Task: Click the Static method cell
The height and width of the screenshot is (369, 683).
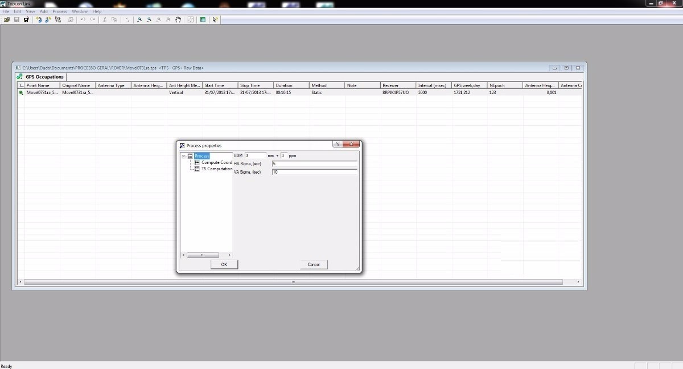Action: click(x=327, y=92)
